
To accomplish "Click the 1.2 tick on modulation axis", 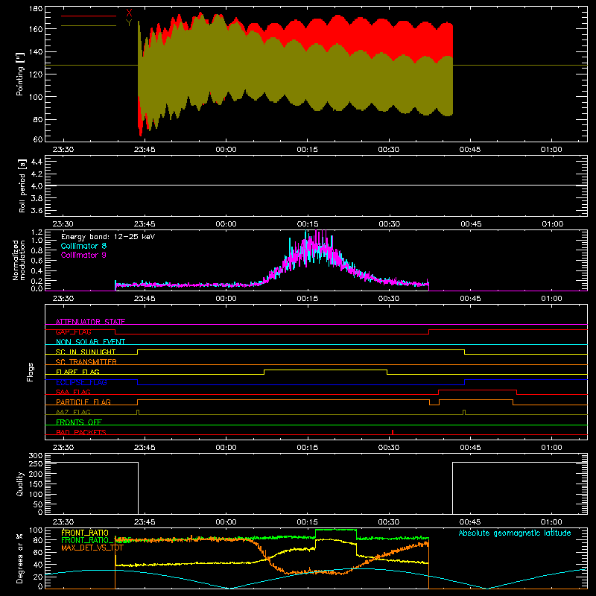I will (37, 232).
